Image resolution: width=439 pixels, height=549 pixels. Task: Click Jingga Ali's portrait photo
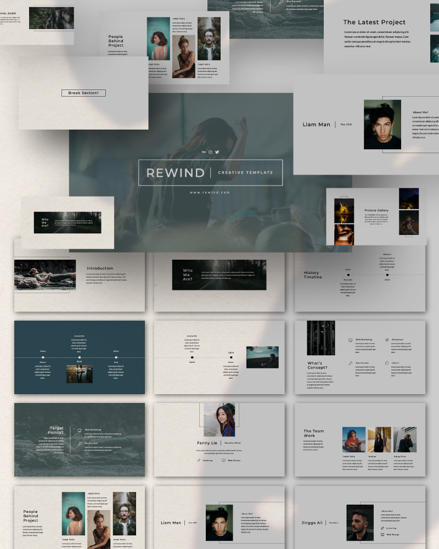[359, 522]
